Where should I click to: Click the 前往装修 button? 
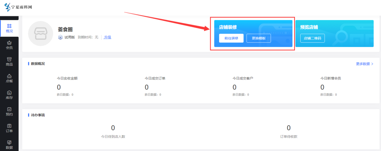tap(231, 38)
